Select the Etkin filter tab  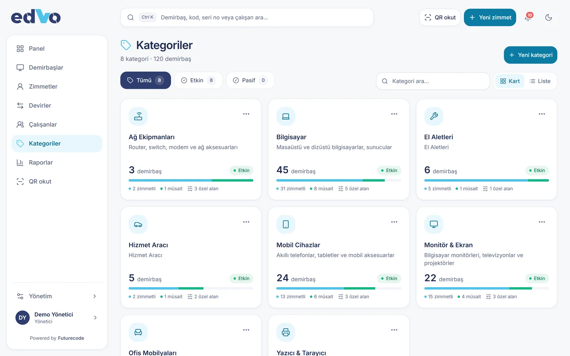(198, 80)
